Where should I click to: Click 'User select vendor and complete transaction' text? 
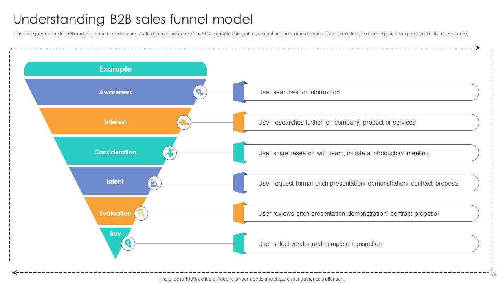point(320,244)
